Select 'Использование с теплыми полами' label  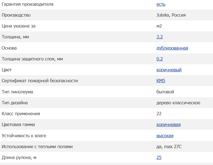37,147
